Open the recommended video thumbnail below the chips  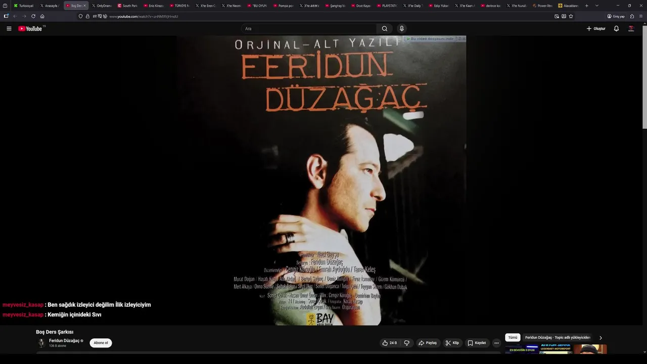[x=556, y=349]
